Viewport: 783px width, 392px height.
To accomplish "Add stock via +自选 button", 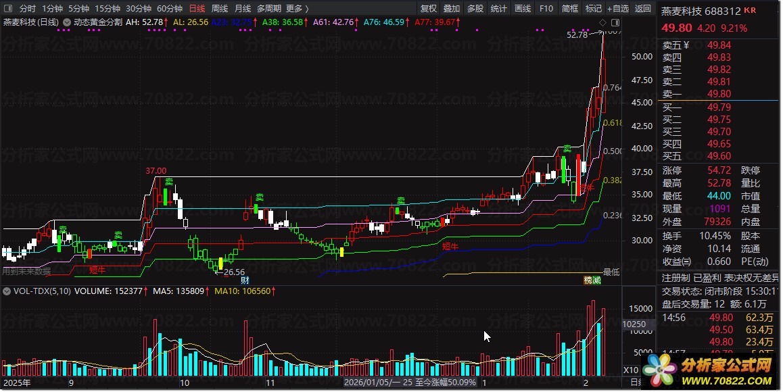I will click(618, 9).
